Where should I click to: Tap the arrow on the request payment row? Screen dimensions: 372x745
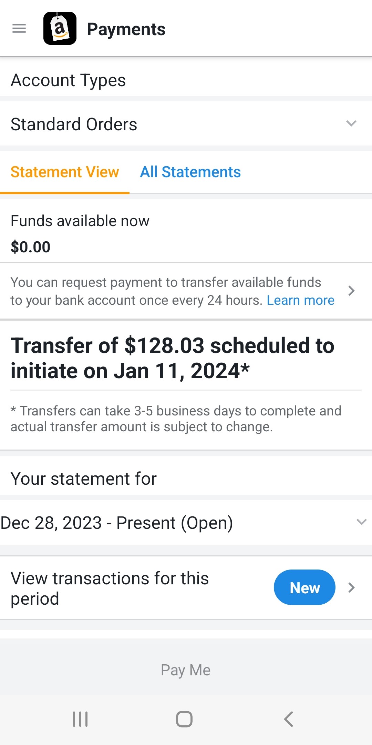[351, 291]
